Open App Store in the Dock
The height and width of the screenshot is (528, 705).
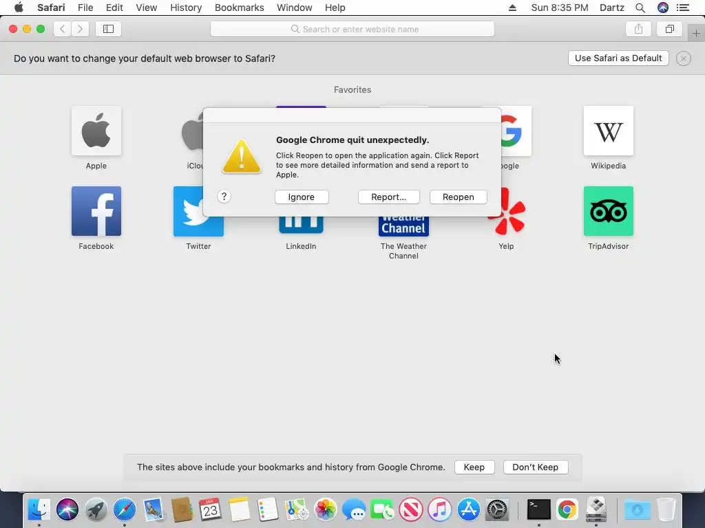click(x=468, y=509)
